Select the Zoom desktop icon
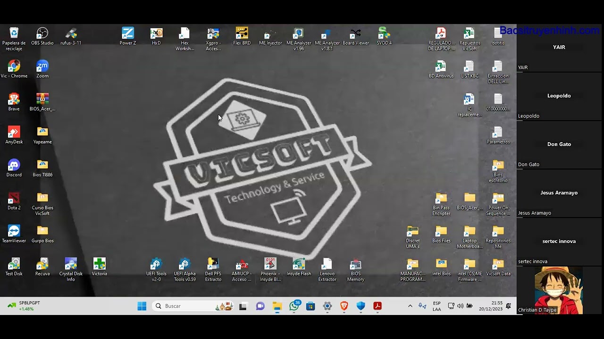 tap(42, 69)
